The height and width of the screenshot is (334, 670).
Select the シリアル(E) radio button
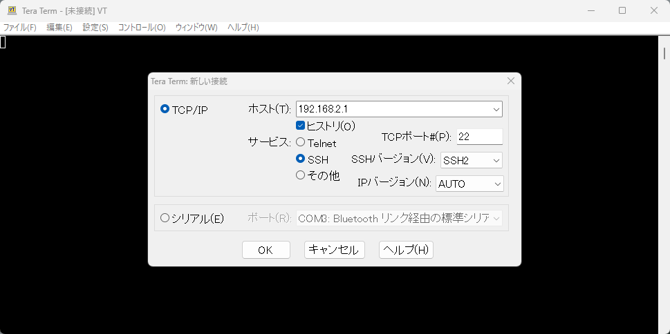pyautogui.click(x=165, y=218)
